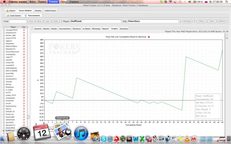Launch Microsoft Word from the Dock
Screen dimensions: 231x144
tap(136, 139)
